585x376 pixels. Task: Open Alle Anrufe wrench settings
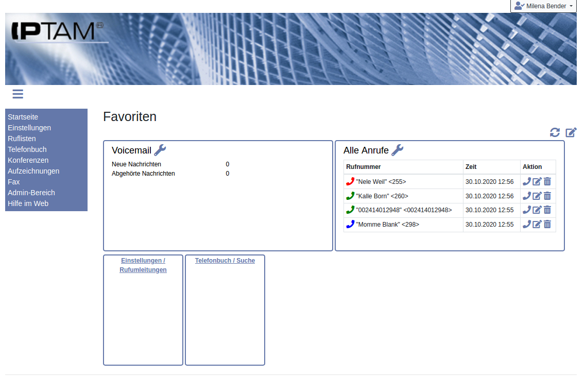click(x=397, y=150)
